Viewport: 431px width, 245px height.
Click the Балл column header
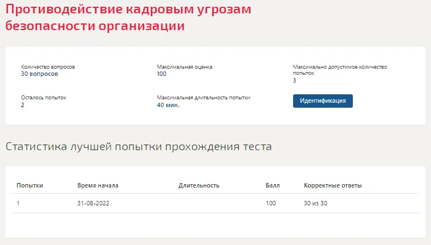[x=272, y=185]
